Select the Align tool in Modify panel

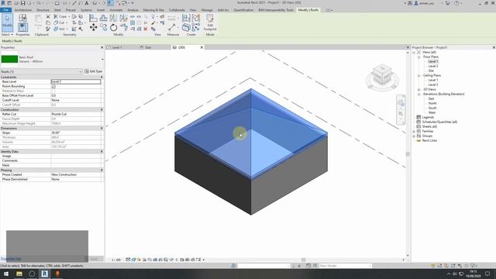point(93,18)
